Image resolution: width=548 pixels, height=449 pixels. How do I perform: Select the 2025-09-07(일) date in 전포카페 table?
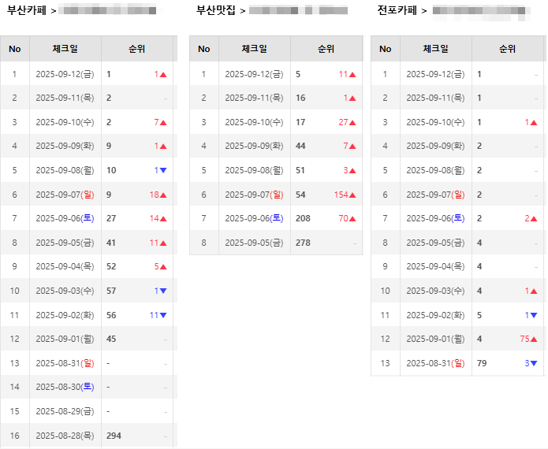[435, 195]
